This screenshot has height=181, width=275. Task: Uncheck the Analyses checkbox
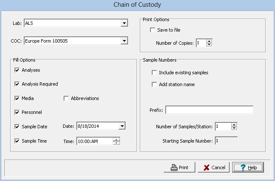17,70
